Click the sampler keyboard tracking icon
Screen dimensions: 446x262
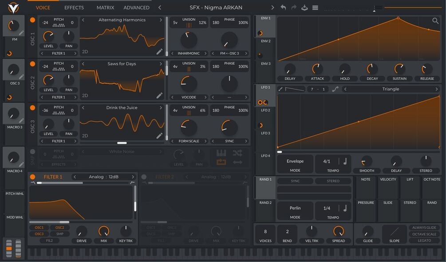coord(221,153)
